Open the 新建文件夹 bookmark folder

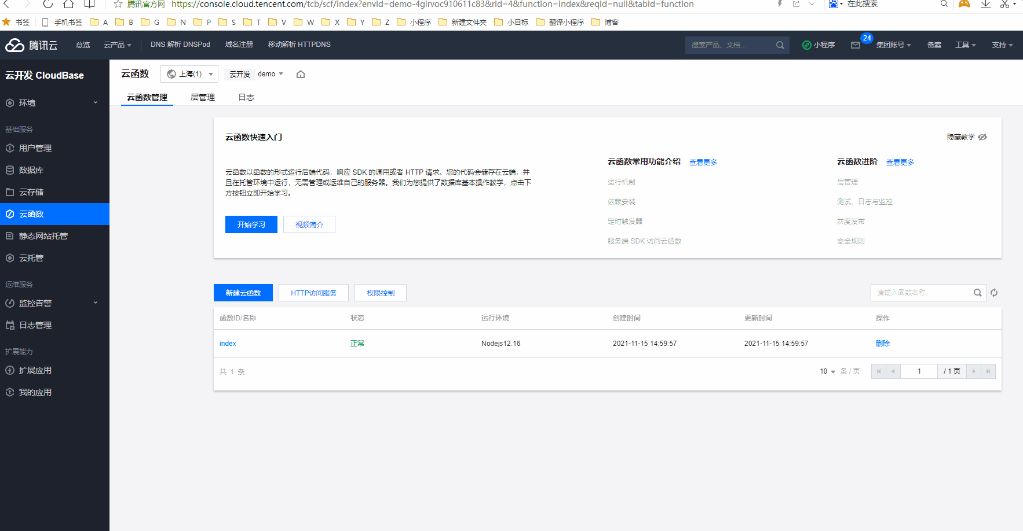pyautogui.click(x=463, y=22)
